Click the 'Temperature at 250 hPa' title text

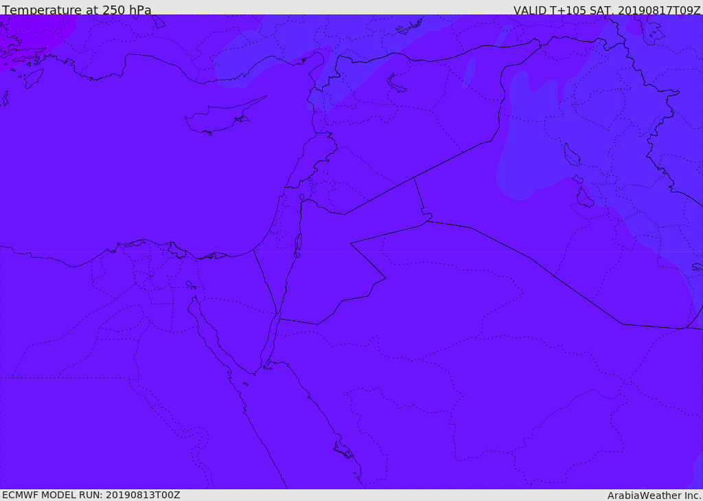click(x=77, y=10)
